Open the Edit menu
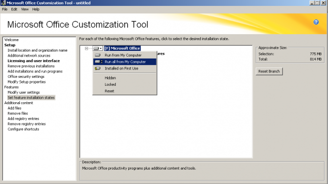This screenshot has width=328, height=184. click(14, 9)
